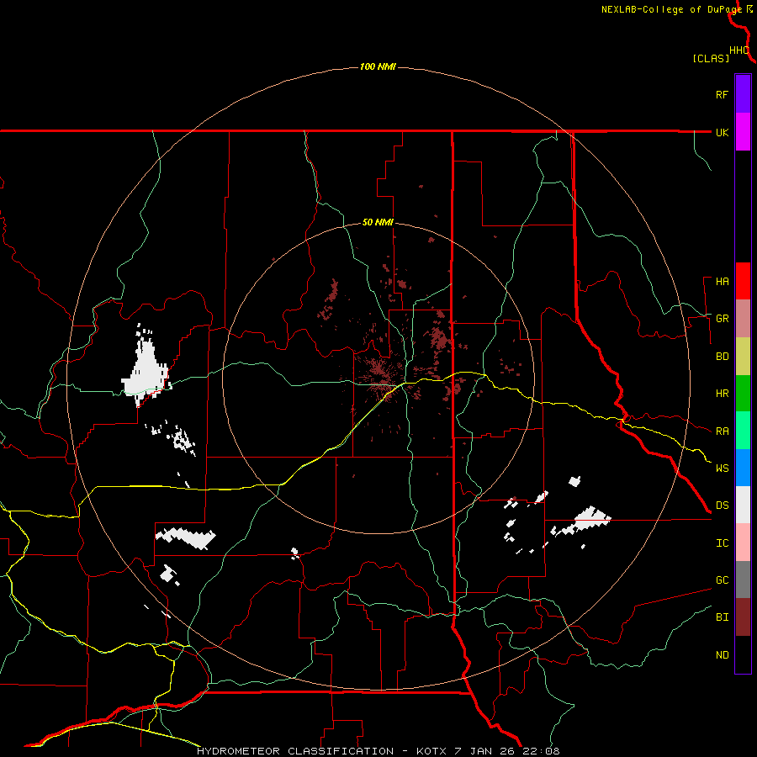Click the GR legend label

click(x=722, y=319)
